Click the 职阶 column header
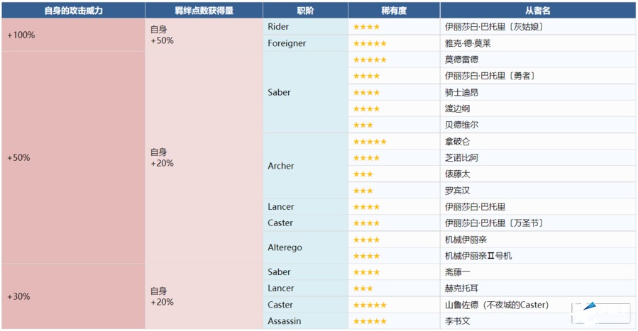The image size is (638, 331). coord(305,11)
